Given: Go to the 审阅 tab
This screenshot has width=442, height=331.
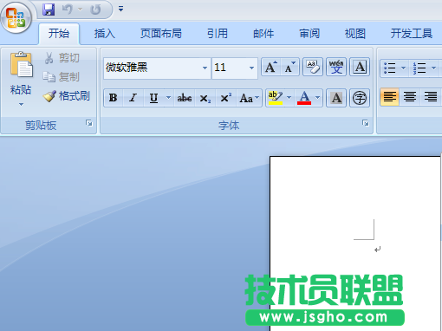Looking at the screenshot, I should pos(309,34).
